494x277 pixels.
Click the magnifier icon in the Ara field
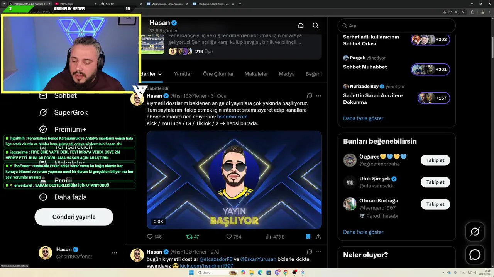344,26
